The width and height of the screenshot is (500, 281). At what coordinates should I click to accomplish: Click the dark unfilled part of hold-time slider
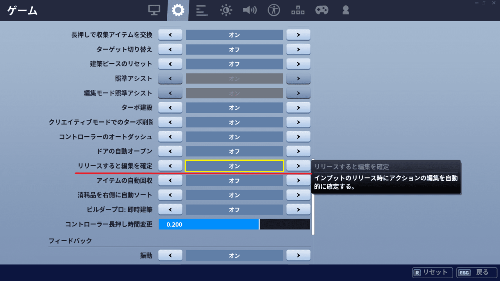[285, 224]
